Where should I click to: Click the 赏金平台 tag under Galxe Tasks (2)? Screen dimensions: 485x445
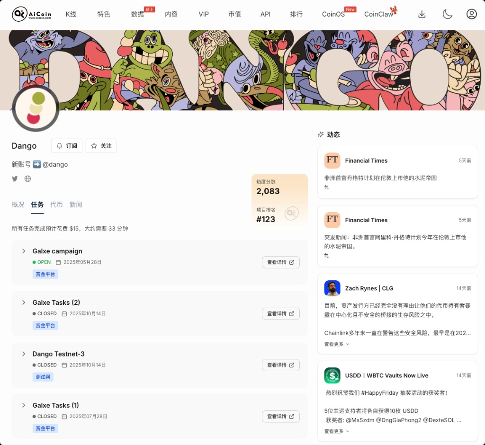(x=45, y=325)
